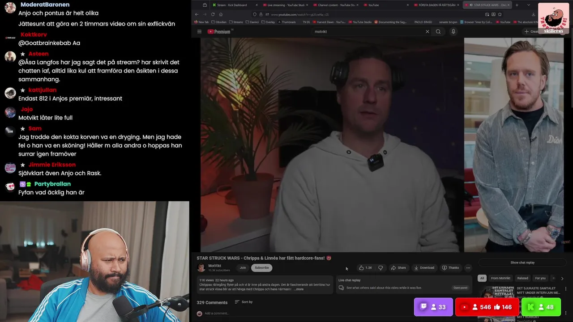
Task: Open the Create button in YouTube header
Action: [x=532, y=32]
